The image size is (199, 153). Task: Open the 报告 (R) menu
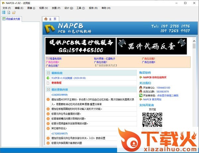(93, 8)
